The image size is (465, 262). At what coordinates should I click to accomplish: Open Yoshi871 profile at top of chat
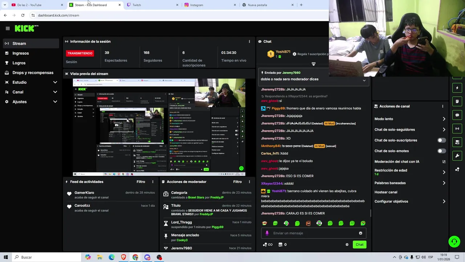click(283, 52)
